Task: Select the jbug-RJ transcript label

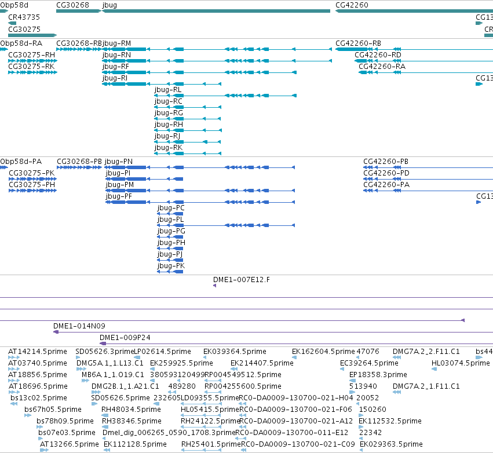Action: pos(167,137)
